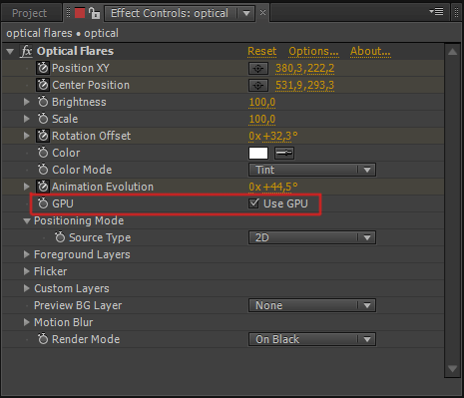This screenshot has height=398, width=464.
Task: Click the Position XY value 380,3,222,2
Action: click(x=304, y=69)
